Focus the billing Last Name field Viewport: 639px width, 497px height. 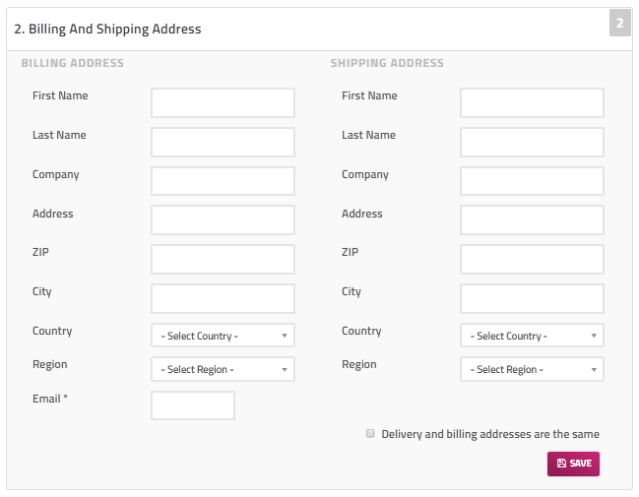click(x=223, y=142)
